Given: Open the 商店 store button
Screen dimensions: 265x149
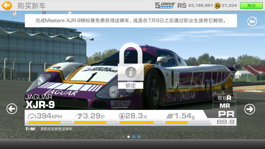Looking at the screenshot, I should (251, 6).
